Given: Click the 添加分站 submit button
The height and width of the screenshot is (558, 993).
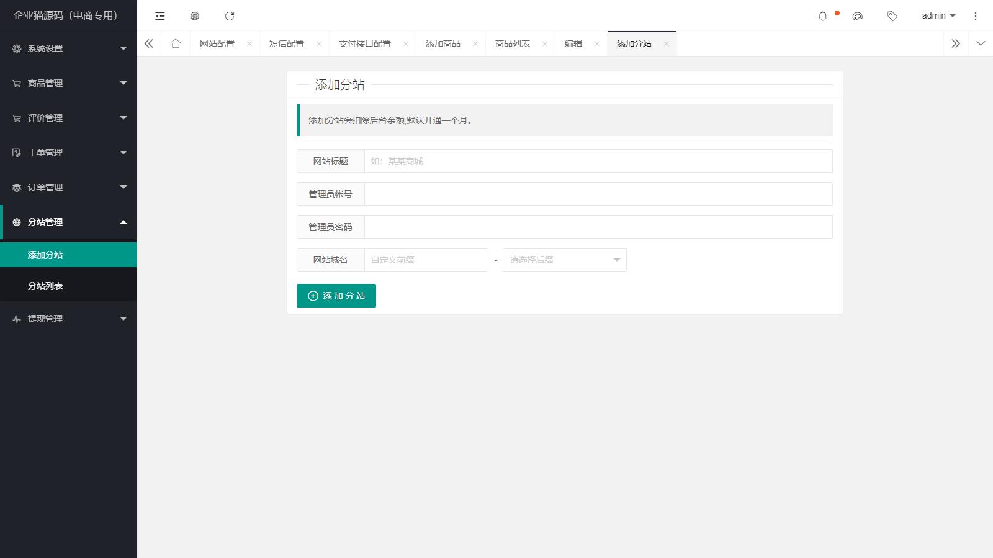Looking at the screenshot, I should click(336, 296).
